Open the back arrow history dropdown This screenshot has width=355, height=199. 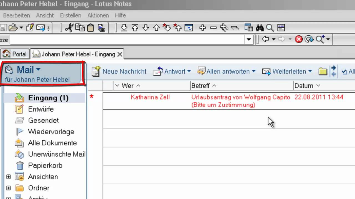(x=274, y=40)
